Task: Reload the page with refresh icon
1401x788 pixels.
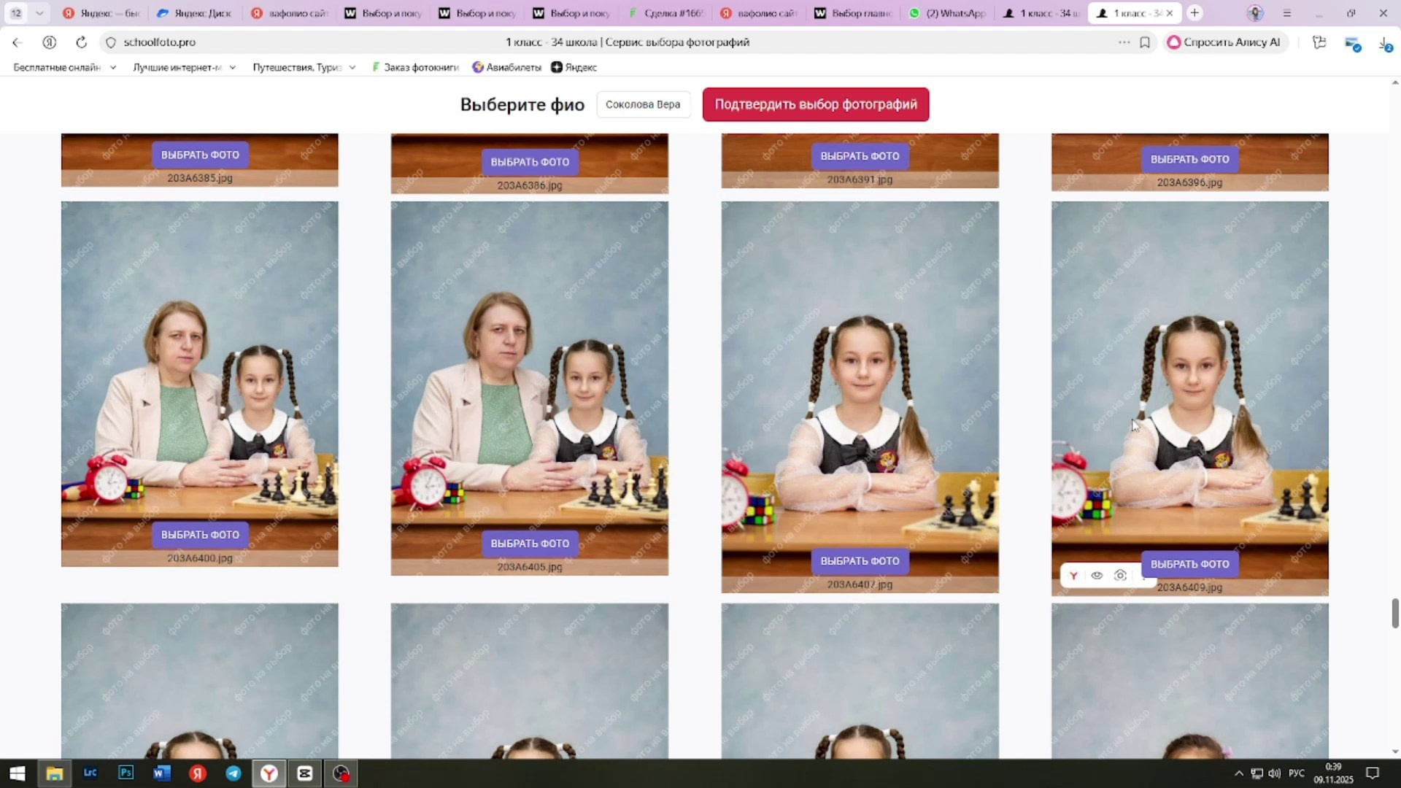Action: pos(81,42)
